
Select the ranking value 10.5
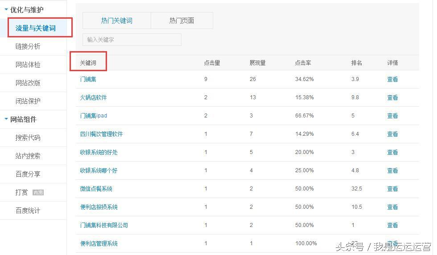coord(356,207)
